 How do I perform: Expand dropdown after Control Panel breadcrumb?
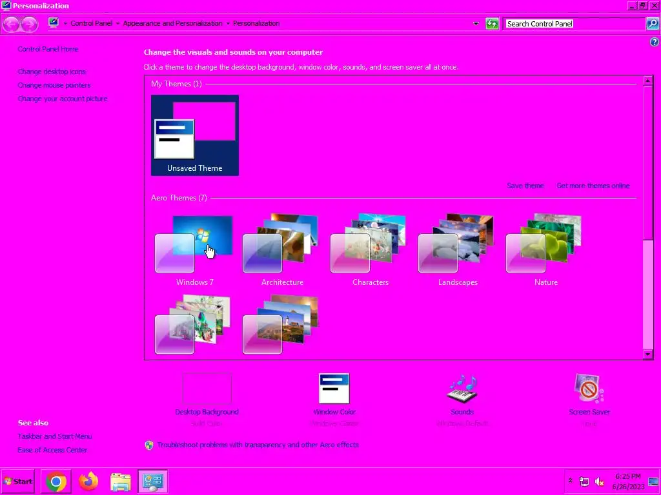point(117,24)
